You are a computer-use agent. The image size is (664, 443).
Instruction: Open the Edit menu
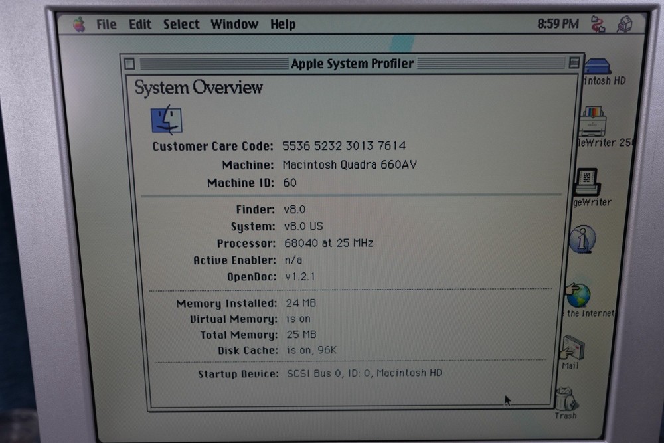[x=140, y=24]
